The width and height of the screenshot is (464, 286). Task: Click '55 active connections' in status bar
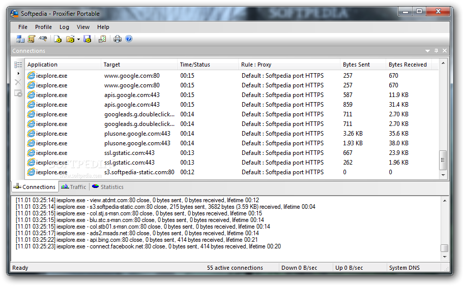pyautogui.click(x=235, y=268)
